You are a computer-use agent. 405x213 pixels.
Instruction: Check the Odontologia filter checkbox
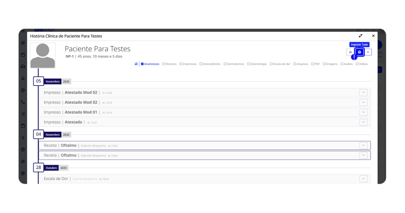click(249, 64)
